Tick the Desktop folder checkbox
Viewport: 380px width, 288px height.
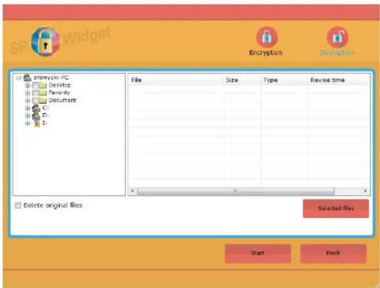point(36,85)
